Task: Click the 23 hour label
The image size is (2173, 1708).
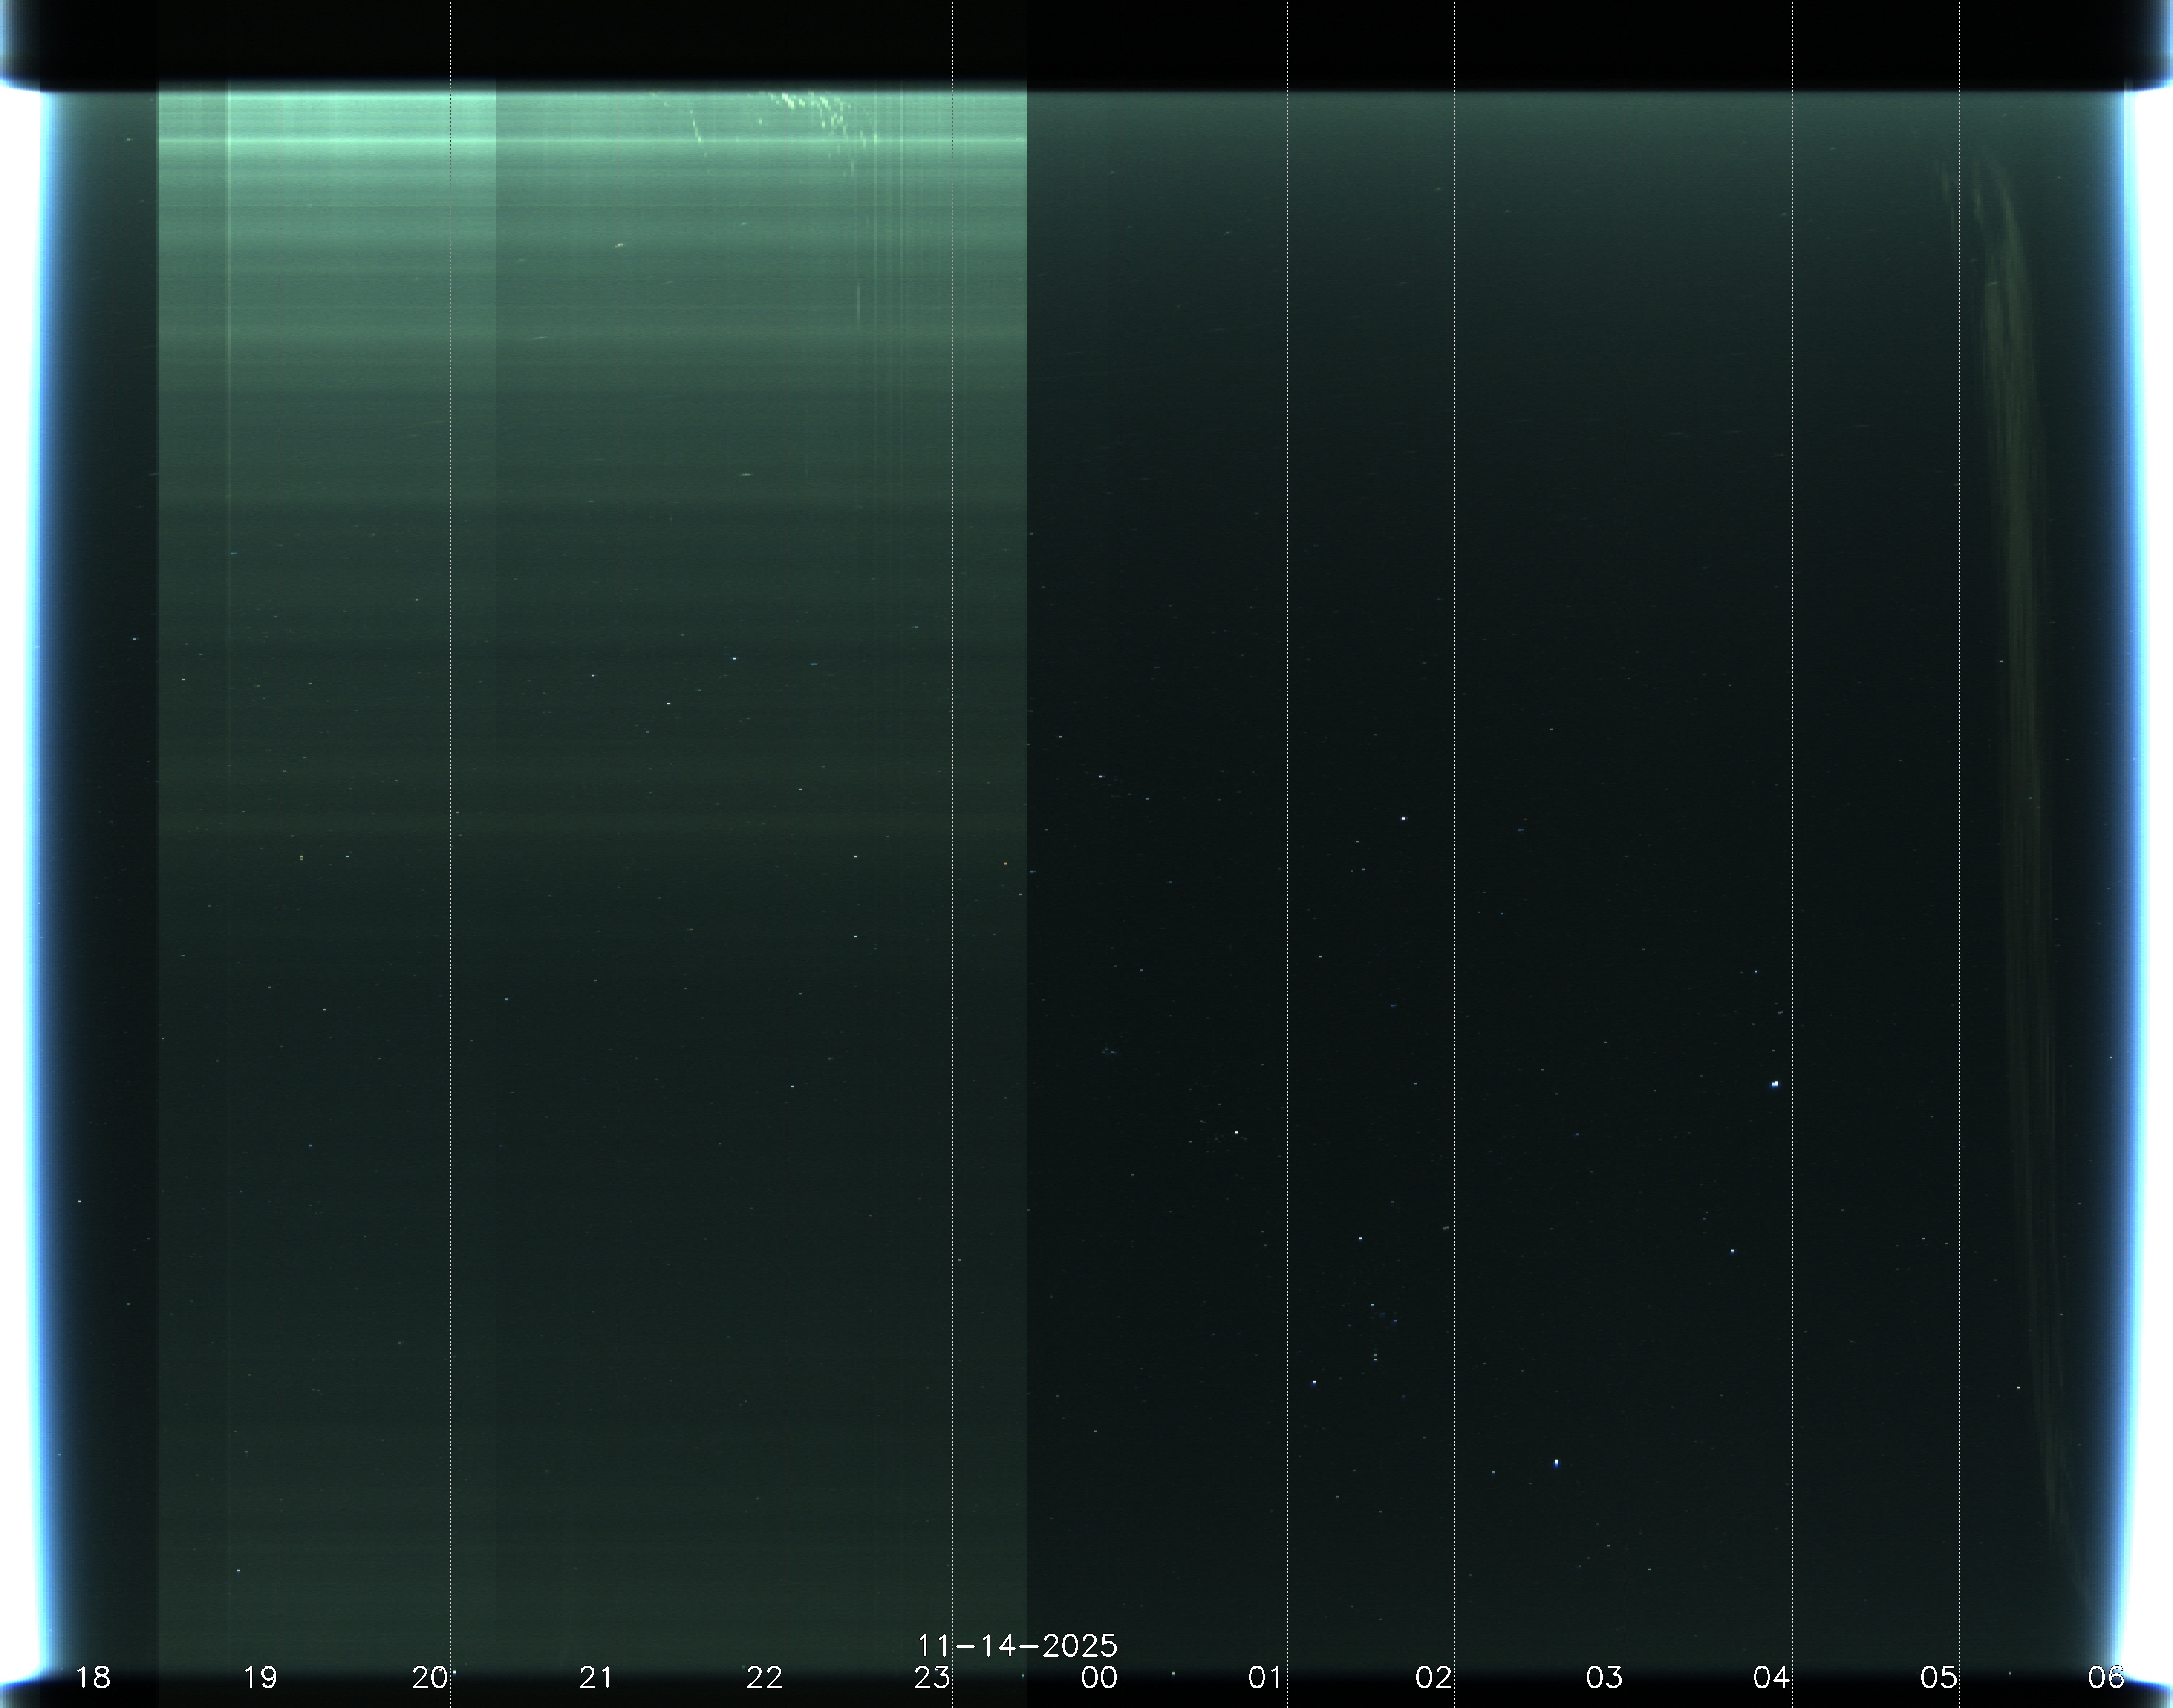Action: click(x=932, y=1677)
